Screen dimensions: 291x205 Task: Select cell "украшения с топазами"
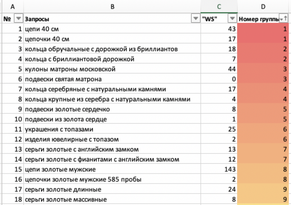tap(112, 129)
